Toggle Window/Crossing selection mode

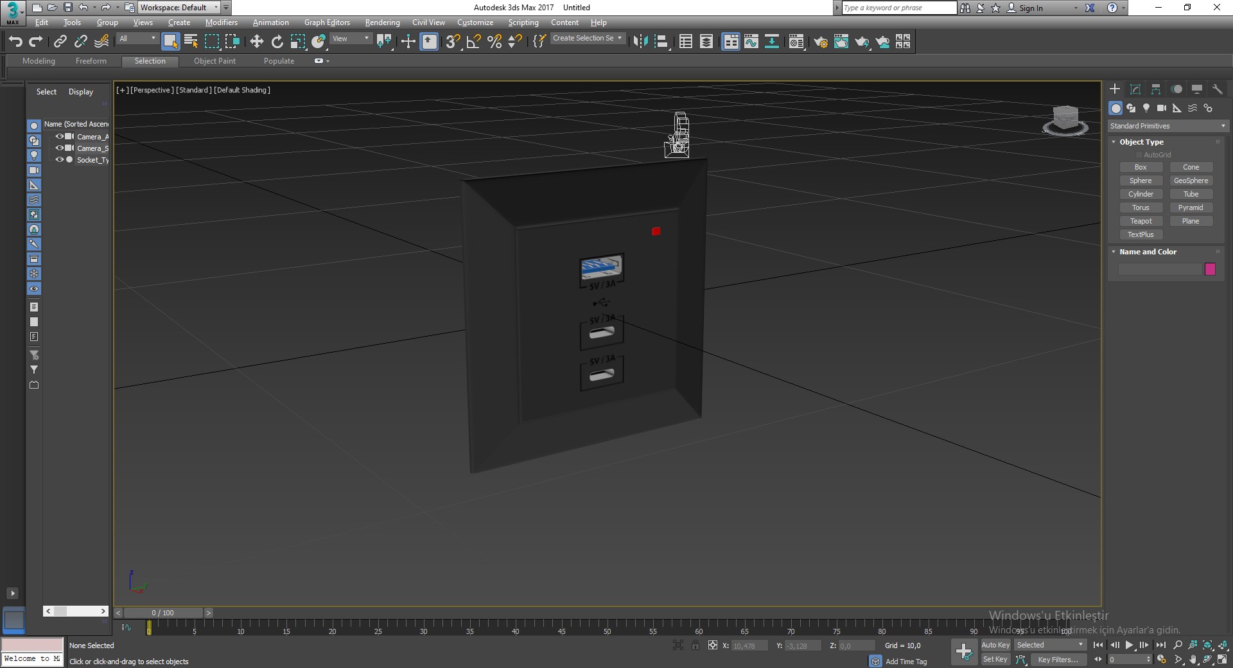[232, 42]
